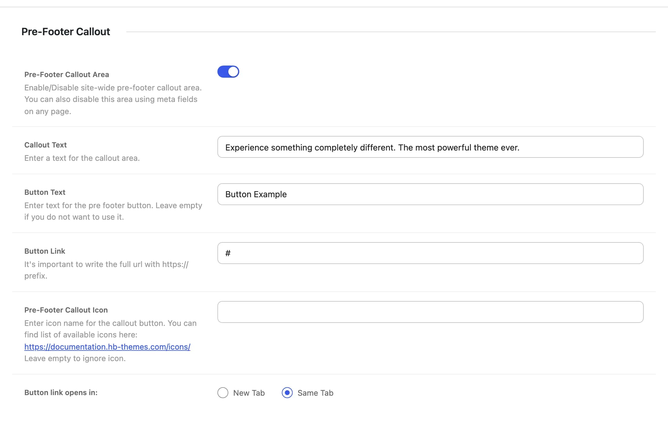668x423 pixels.
Task: Click the Button Link input field
Action: pyautogui.click(x=430, y=253)
